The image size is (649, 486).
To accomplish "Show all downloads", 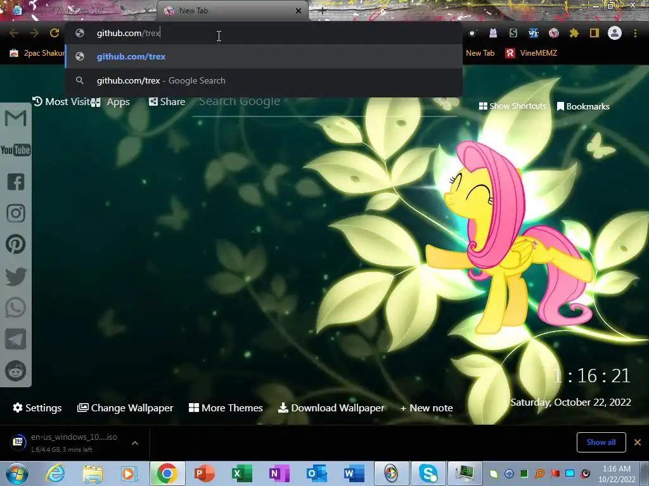I will (x=601, y=442).
